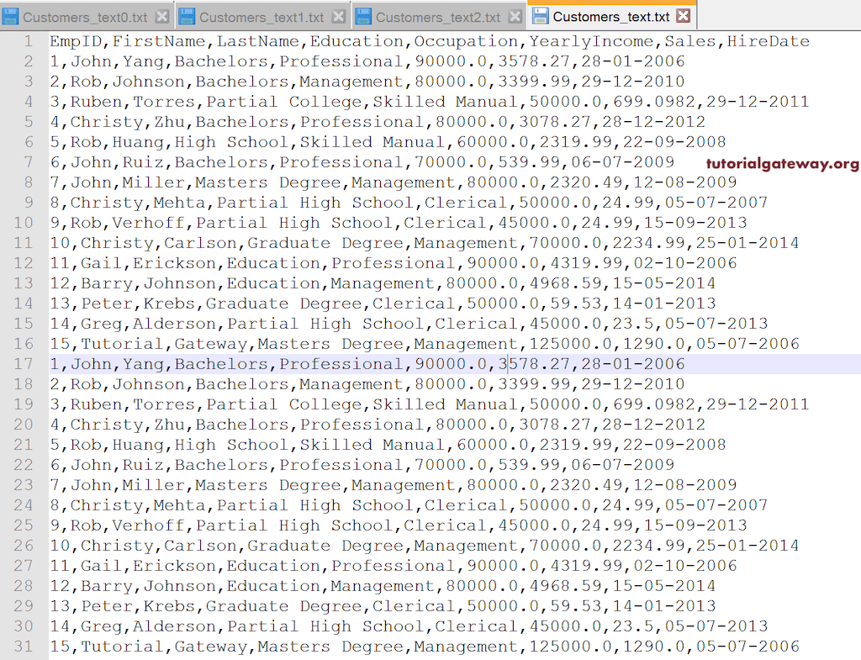Click line 12 Gail Erickson record

[x=394, y=263]
